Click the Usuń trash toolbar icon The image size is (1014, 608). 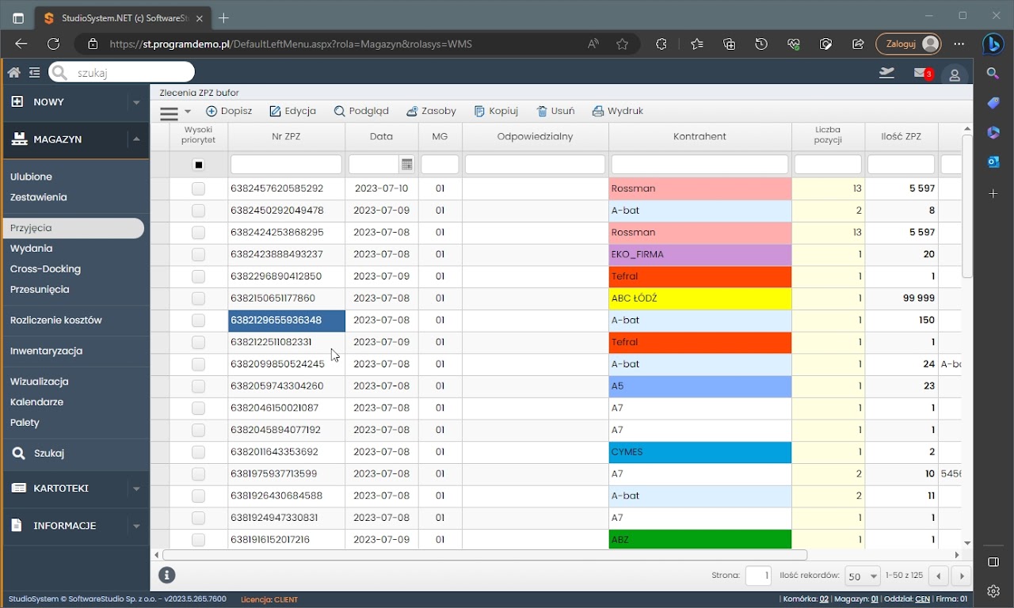click(542, 112)
